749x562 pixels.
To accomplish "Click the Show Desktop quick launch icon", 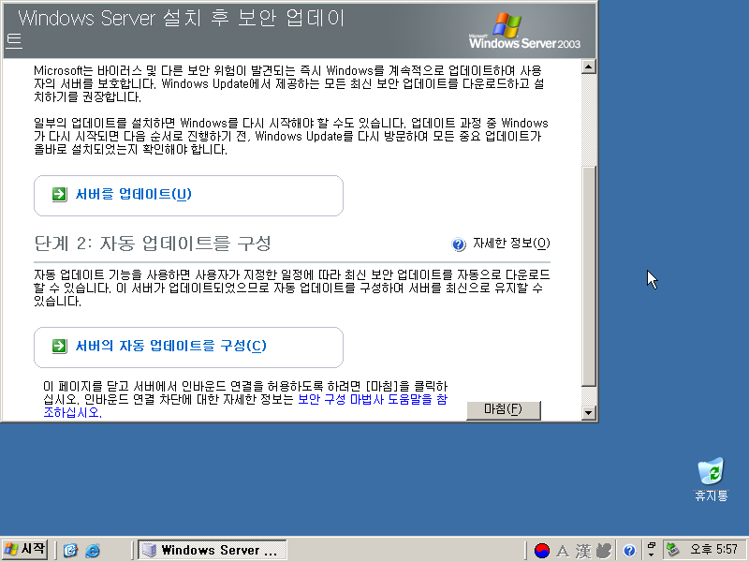I will (x=71, y=551).
